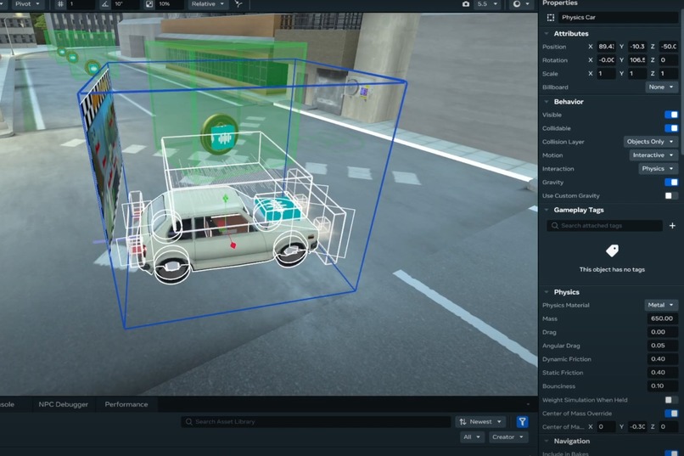This screenshot has width=684, height=456.
Task: Click the Bounciness value field
Action: tap(662, 386)
